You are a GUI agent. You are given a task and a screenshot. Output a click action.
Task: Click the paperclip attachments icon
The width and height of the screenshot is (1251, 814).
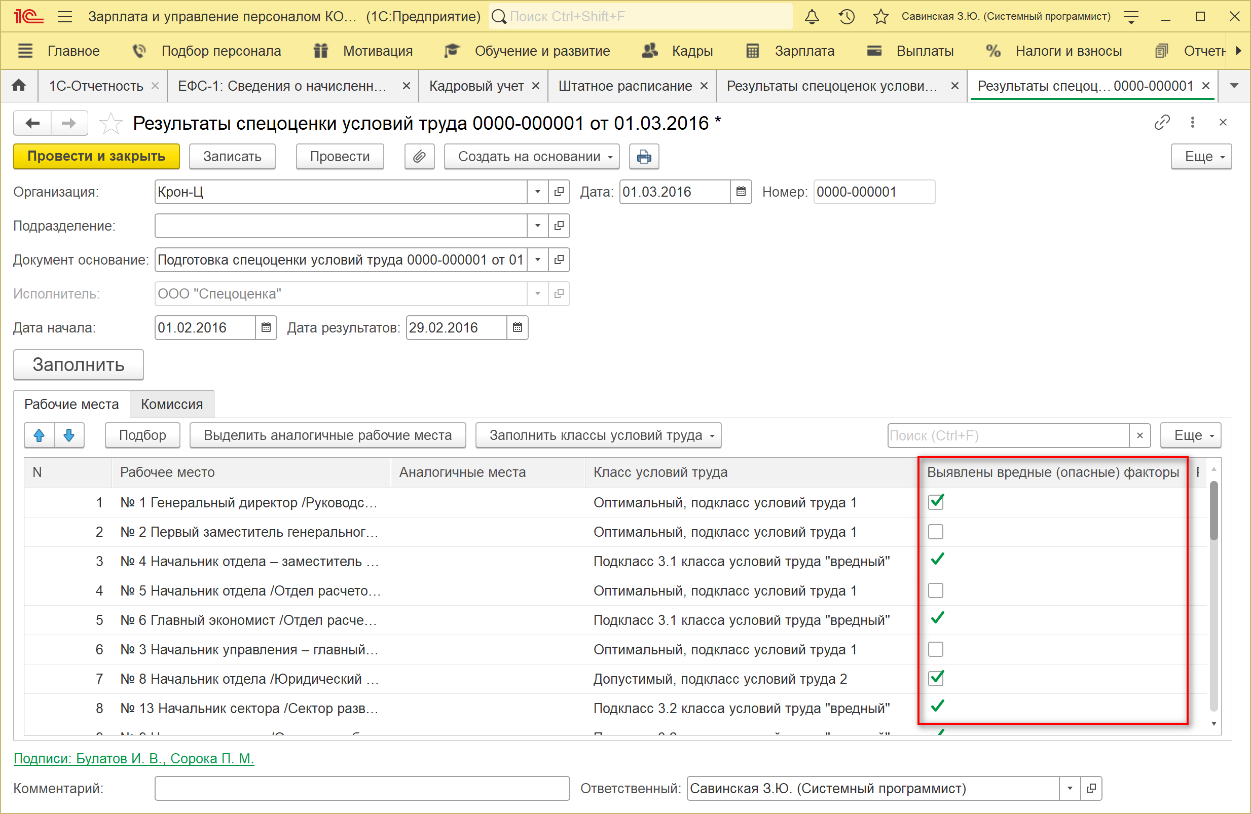(x=419, y=157)
